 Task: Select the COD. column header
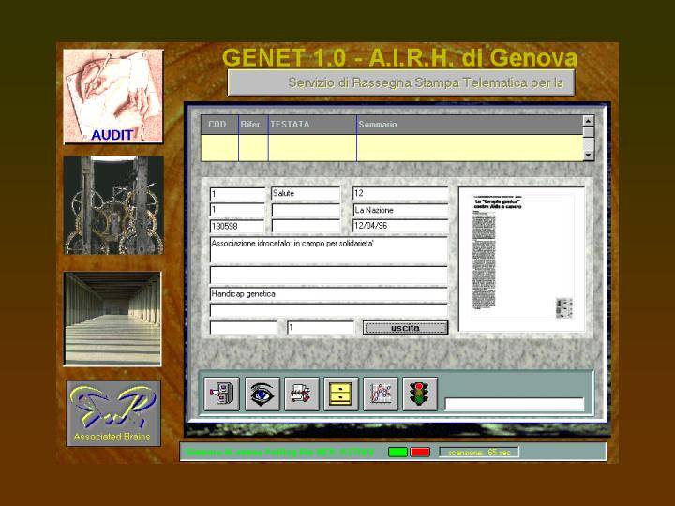click(x=219, y=125)
